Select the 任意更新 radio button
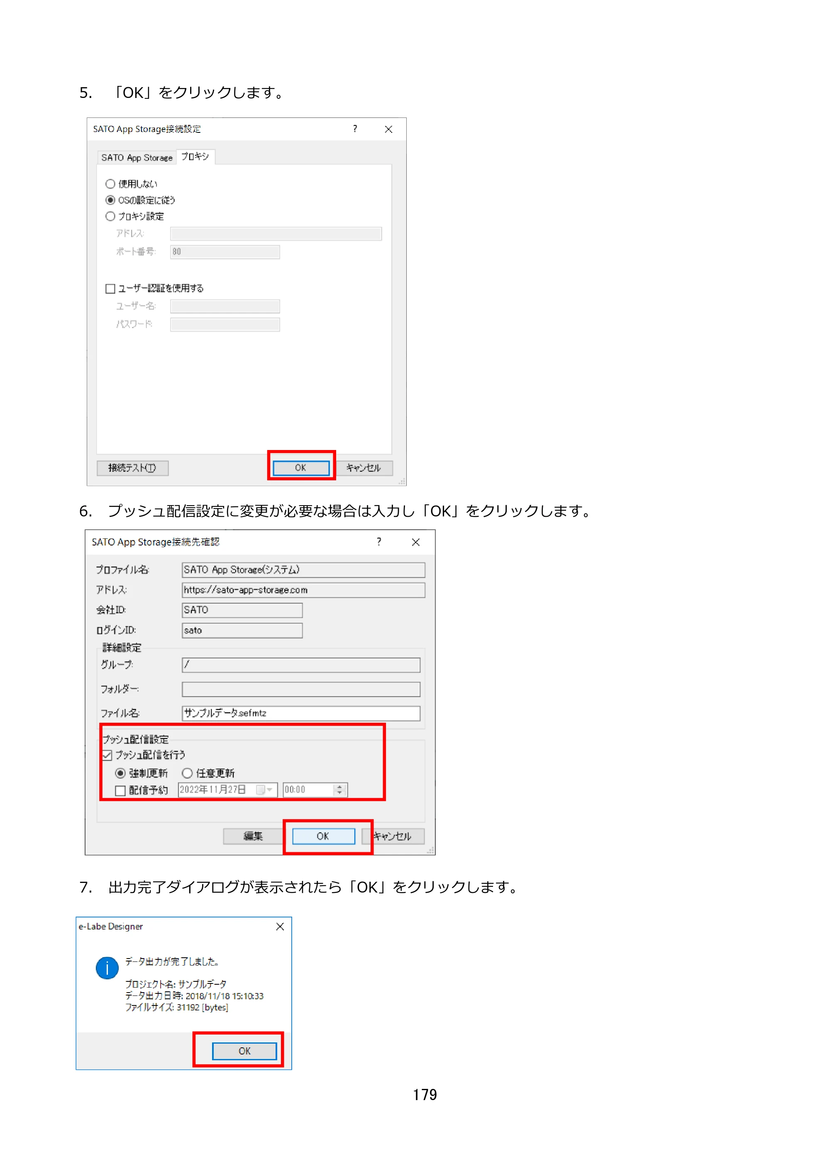Viewport: 830px width, 1174px height. (187, 773)
